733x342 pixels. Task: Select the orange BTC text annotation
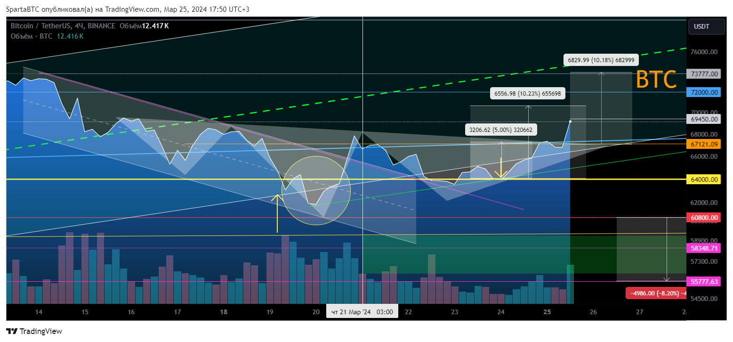coord(656,79)
